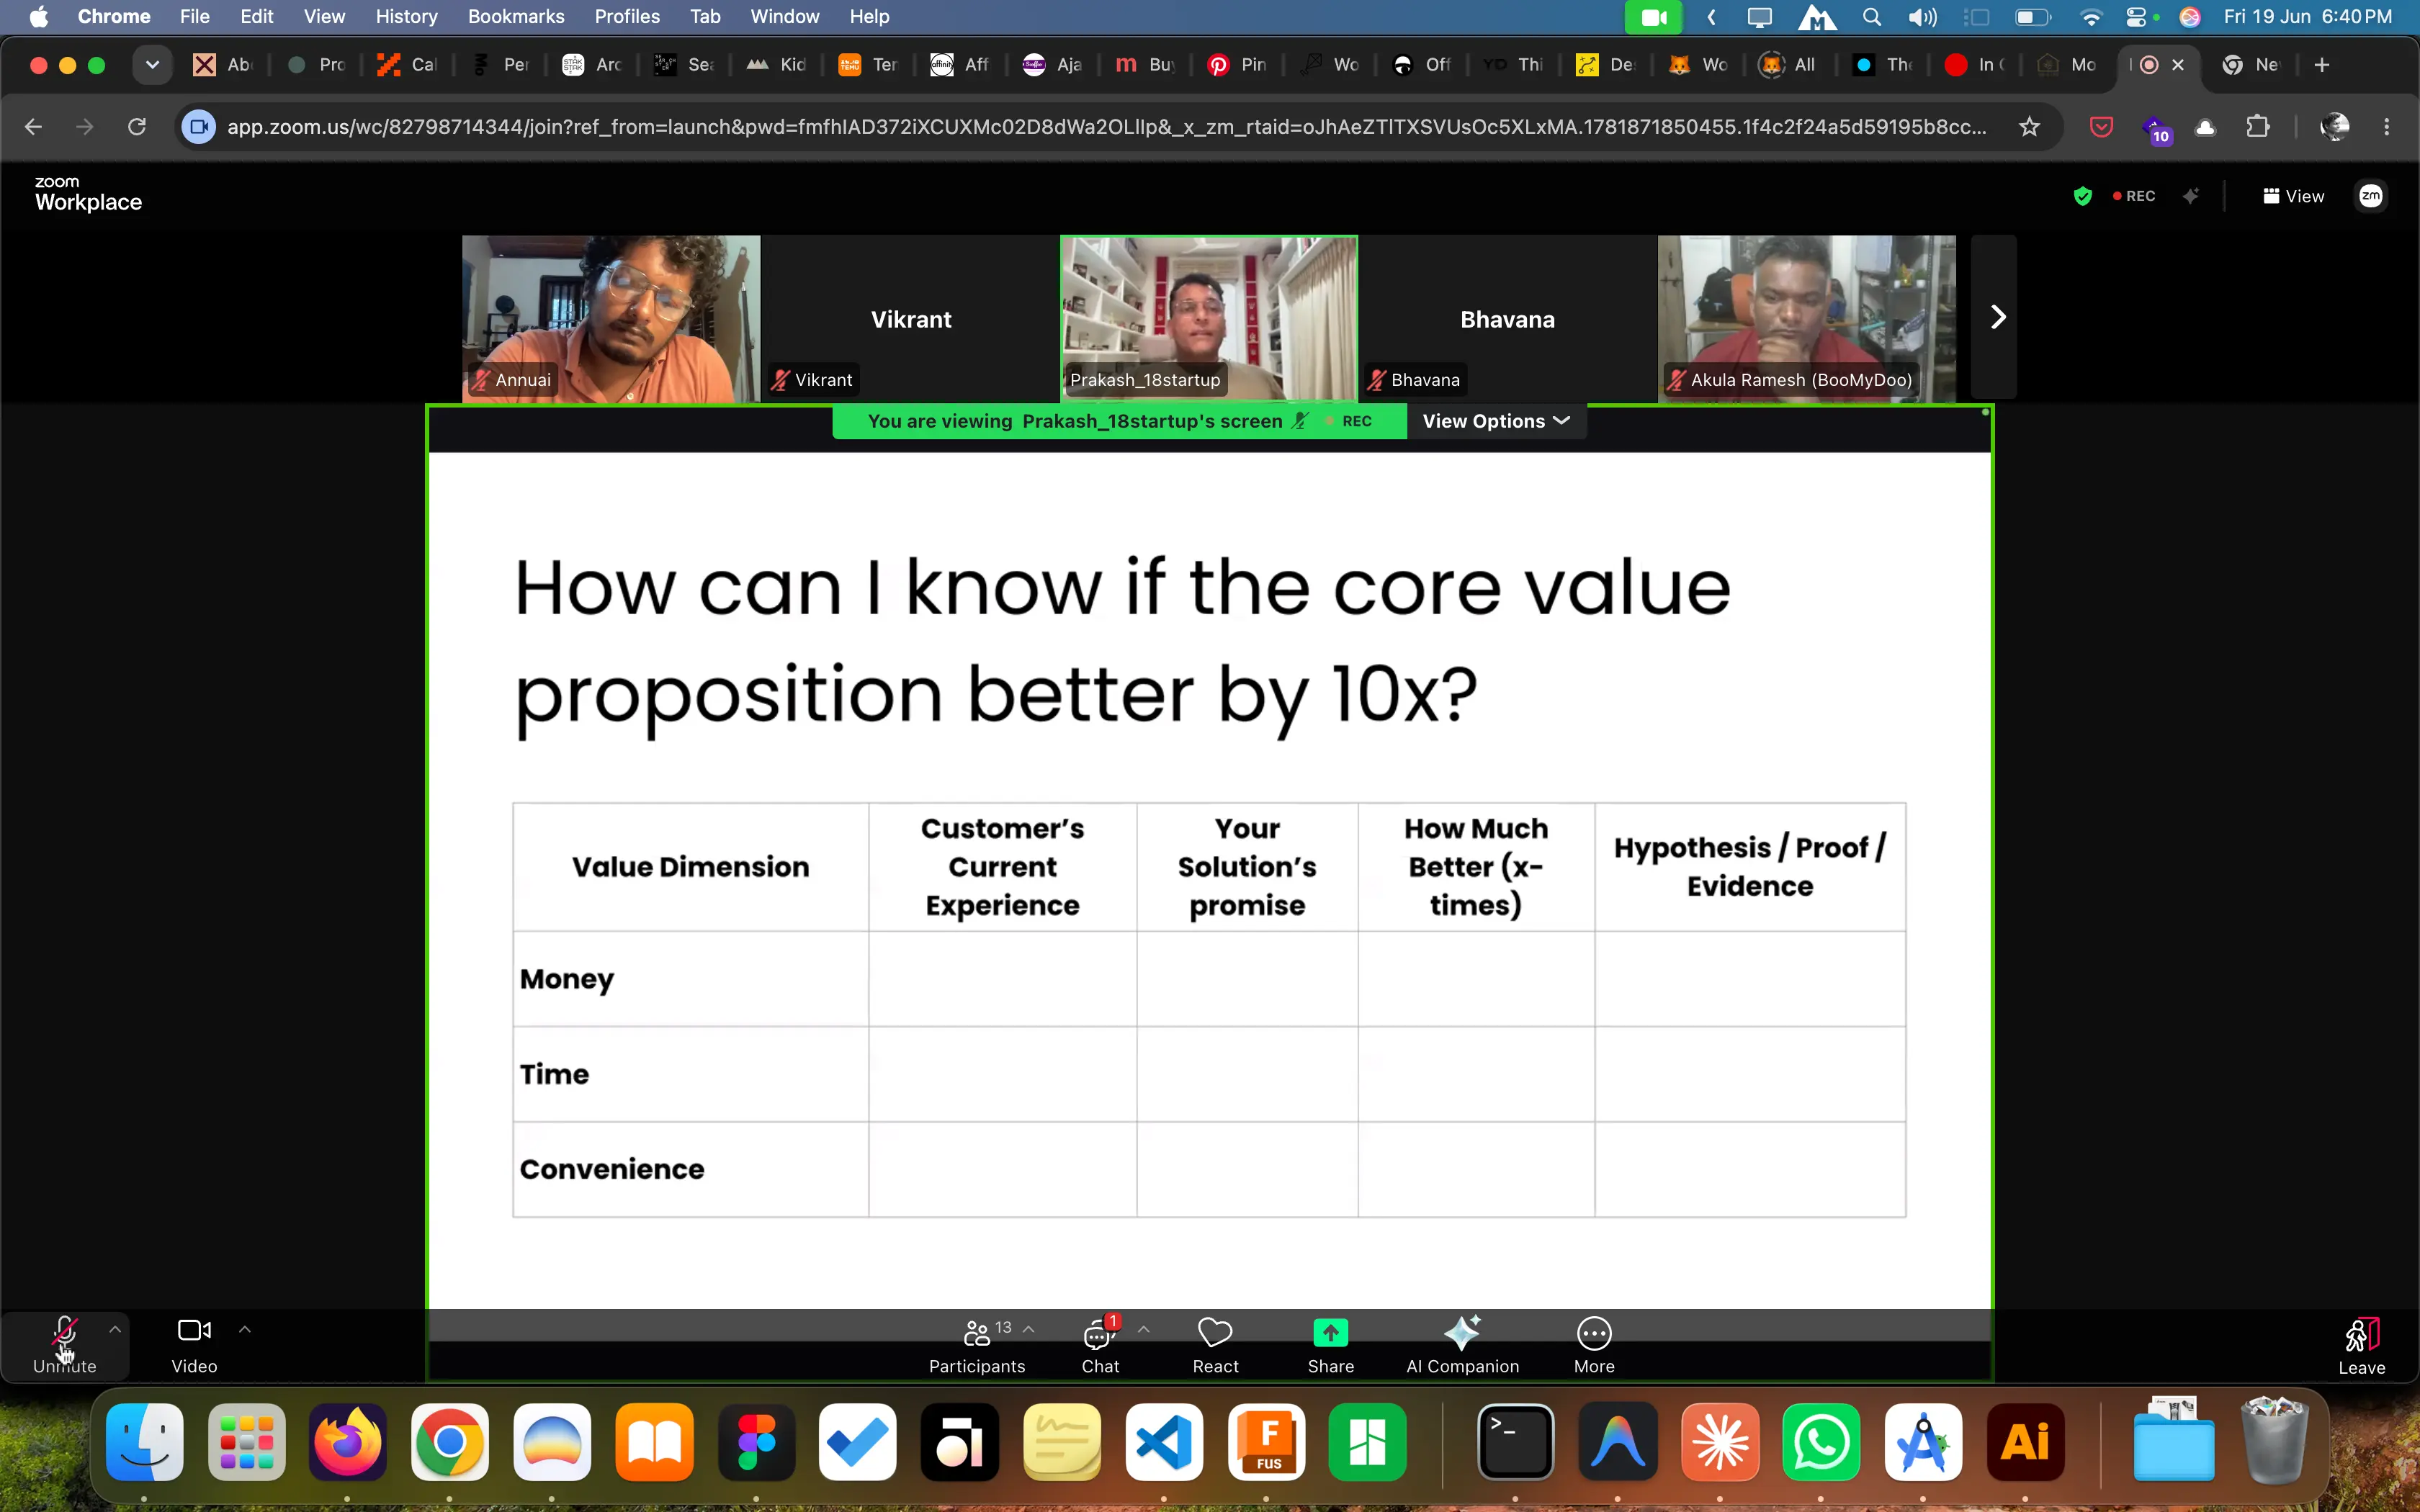Screen dimensions: 2420x1512
Task: Open the Bookmarks menu
Action: 516,16
